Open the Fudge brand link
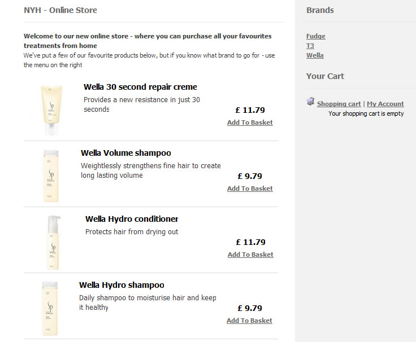Viewport: 416px width, 342px height. tap(315, 36)
